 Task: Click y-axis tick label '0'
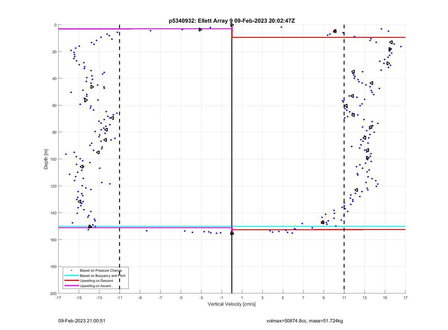pos(56,25)
